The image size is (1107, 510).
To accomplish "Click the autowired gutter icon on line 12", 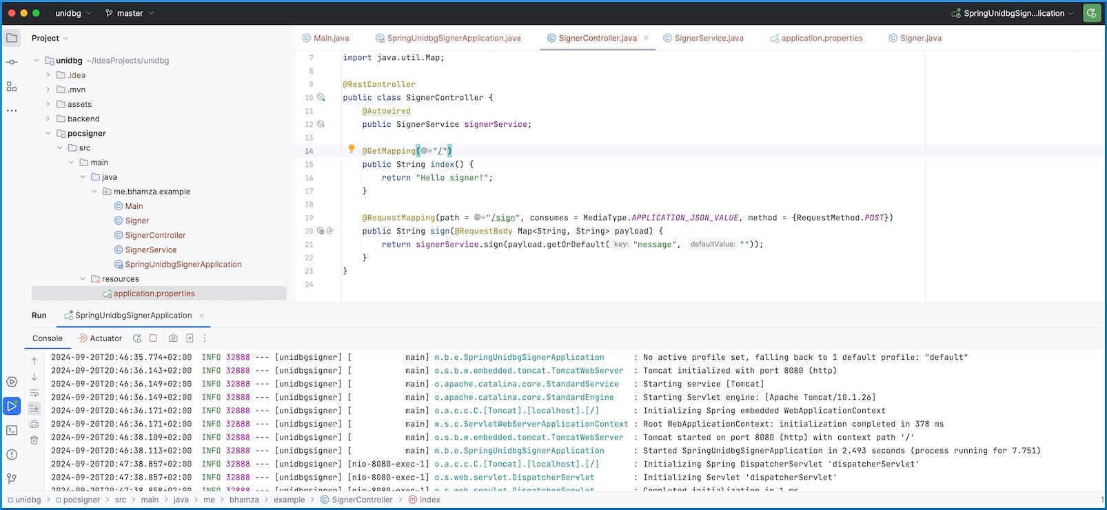I will [321, 124].
